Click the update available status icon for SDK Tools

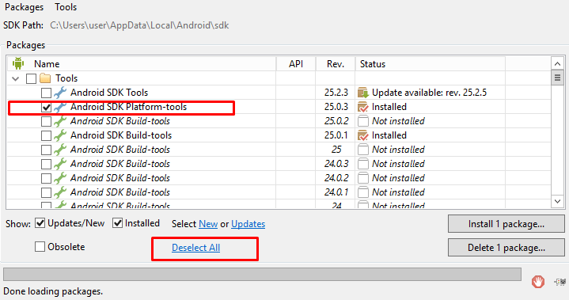click(x=363, y=93)
